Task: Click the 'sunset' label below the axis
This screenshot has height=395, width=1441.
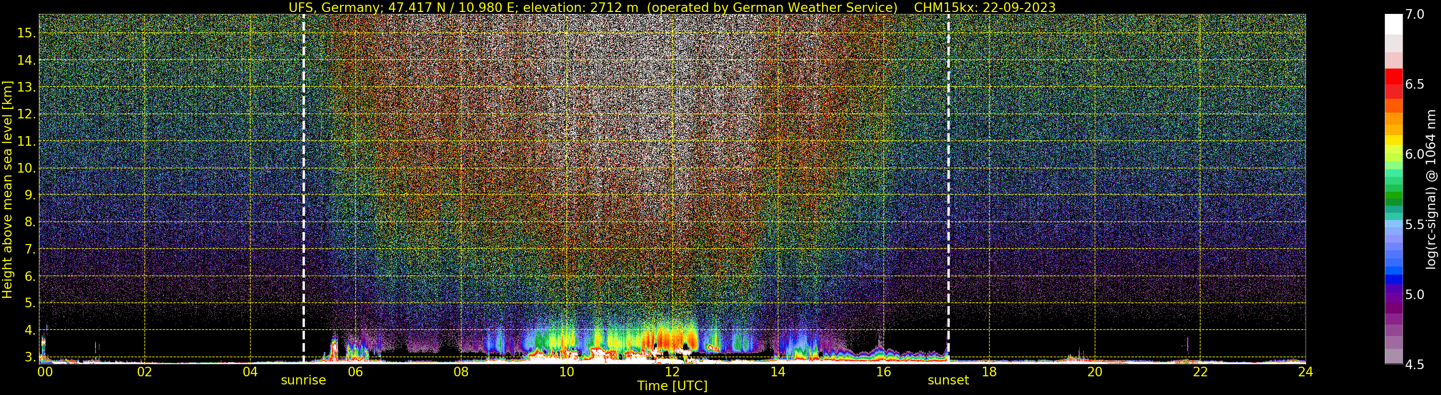Action: click(x=948, y=380)
